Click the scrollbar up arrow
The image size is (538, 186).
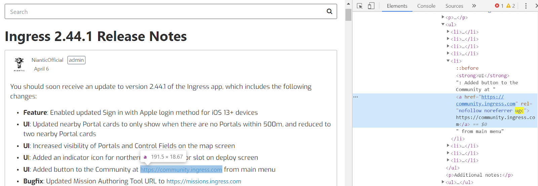coord(348,4)
